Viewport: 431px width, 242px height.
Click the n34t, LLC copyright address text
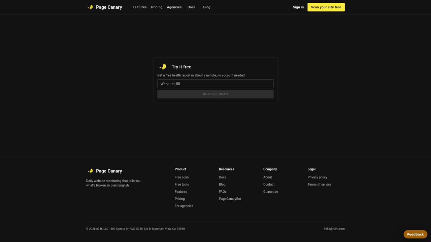(135, 229)
